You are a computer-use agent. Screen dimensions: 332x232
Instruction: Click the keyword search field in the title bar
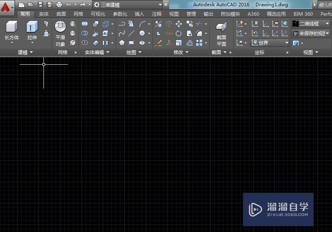325,5
